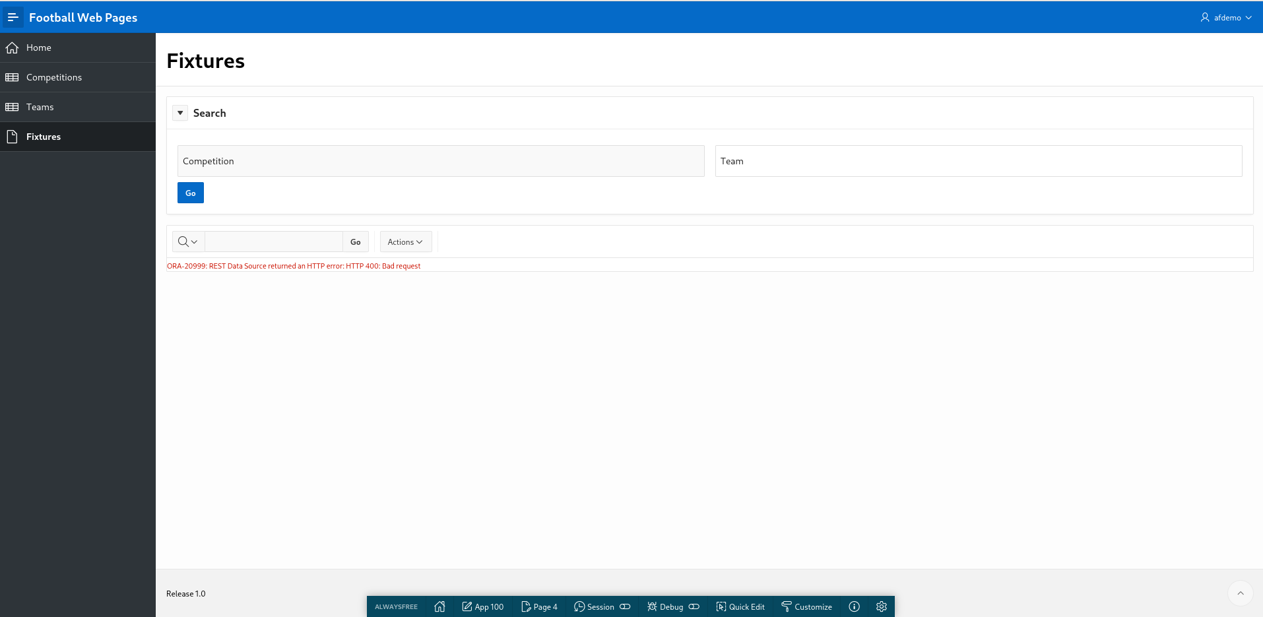This screenshot has width=1263, height=617.
Task: Open the Actions dropdown
Action: coord(405,242)
